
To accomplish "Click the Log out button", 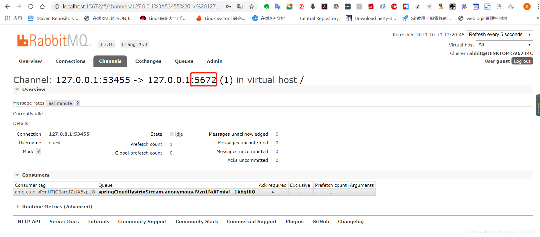I will 522,61.
